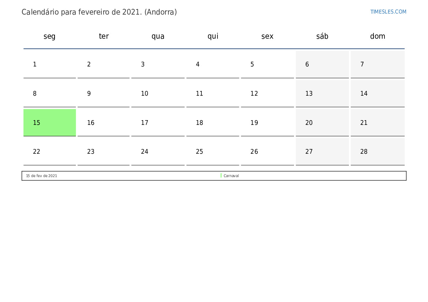
Task: Select day 11 in the calendar
Action: 213,94
